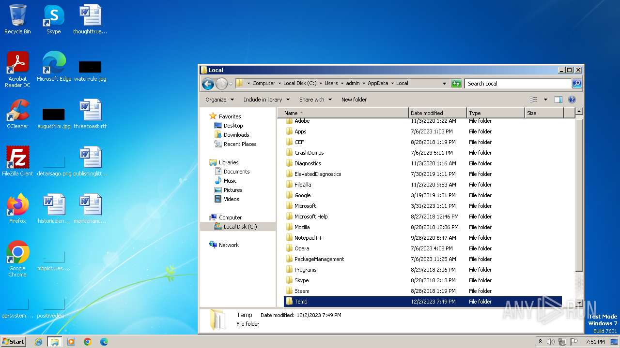The height and width of the screenshot is (348, 620).
Task: Open Share with dropdown
Action: (315, 100)
